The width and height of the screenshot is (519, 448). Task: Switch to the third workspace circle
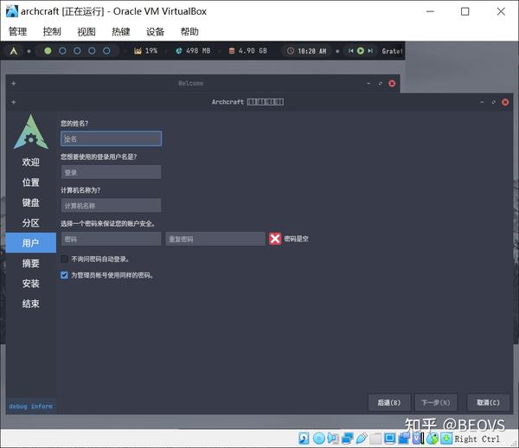(77, 51)
